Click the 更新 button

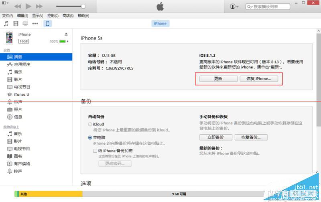click(218, 79)
